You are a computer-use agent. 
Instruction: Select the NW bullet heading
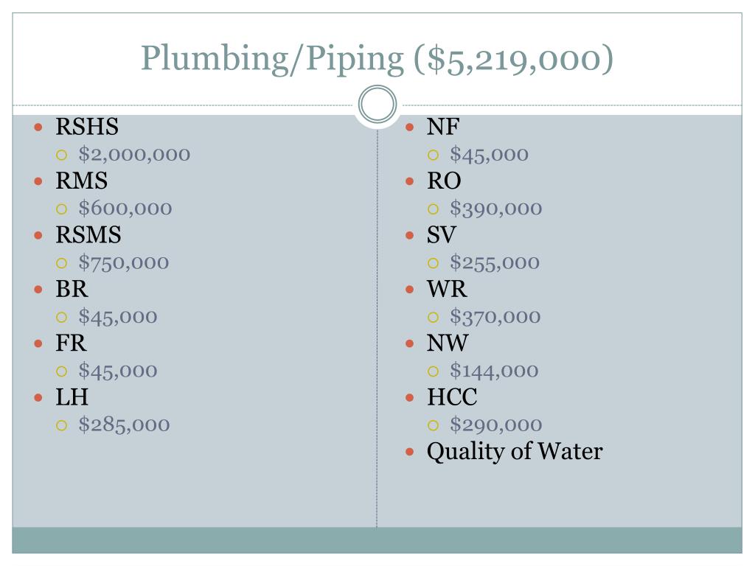[x=448, y=343]
